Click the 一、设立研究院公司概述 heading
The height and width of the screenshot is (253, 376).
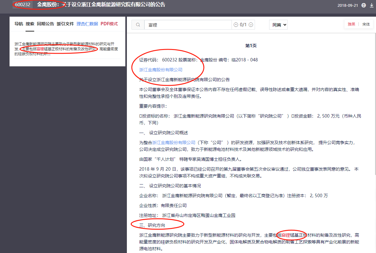point(164,133)
